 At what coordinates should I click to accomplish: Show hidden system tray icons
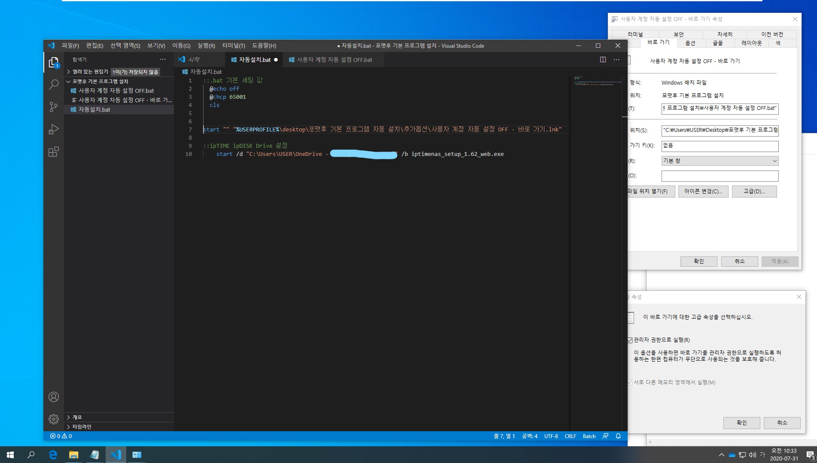(721, 455)
